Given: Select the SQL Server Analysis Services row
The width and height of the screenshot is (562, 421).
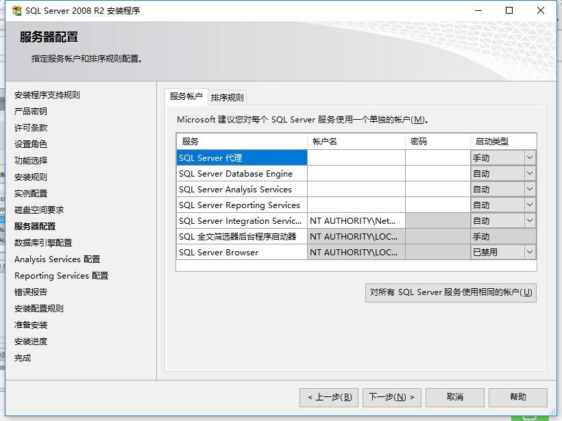Looking at the screenshot, I should (242, 189).
